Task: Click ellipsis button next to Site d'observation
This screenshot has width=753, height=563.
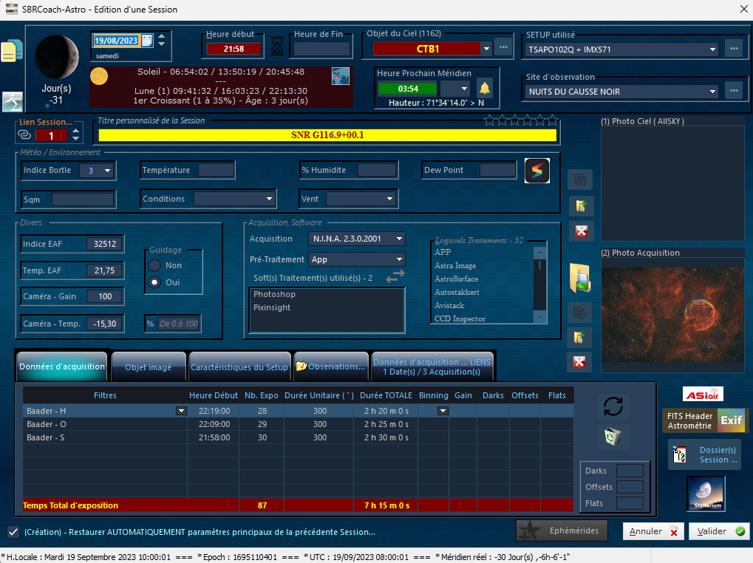Action: [735, 91]
